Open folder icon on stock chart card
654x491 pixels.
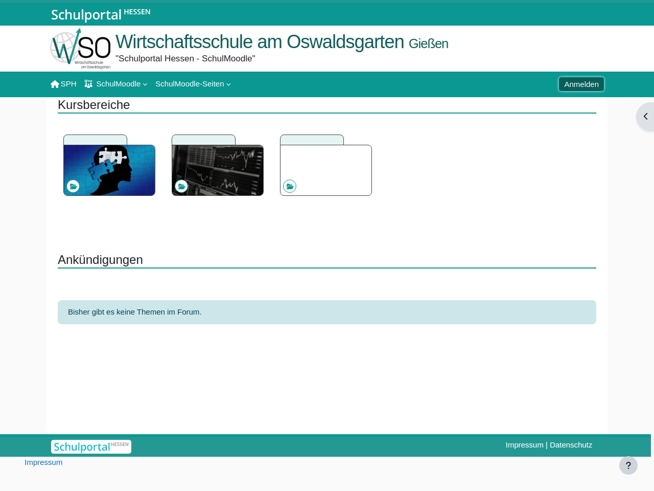point(181,186)
